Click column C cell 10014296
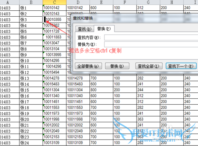This screenshot has height=146, width=198. [x=55, y=67]
